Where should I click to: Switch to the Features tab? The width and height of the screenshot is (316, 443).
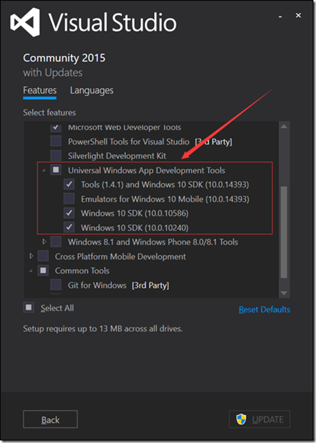click(x=40, y=90)
